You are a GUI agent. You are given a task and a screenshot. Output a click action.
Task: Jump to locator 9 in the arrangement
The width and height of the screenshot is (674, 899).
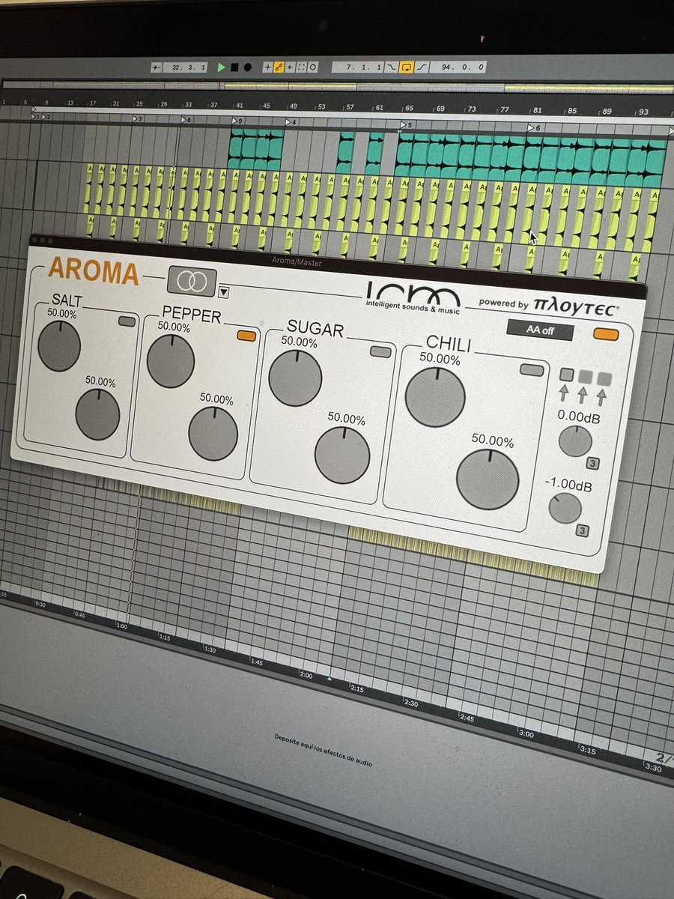click(x=237, y=120)
